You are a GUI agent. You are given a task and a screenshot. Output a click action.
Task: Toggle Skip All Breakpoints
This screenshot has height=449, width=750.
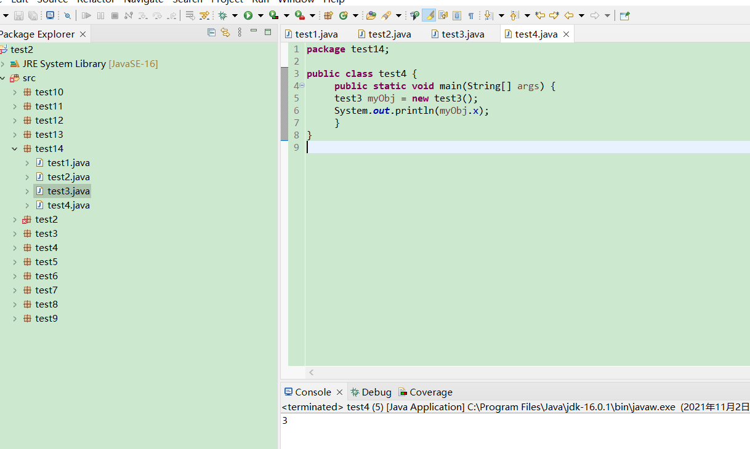tap(67, 15)
